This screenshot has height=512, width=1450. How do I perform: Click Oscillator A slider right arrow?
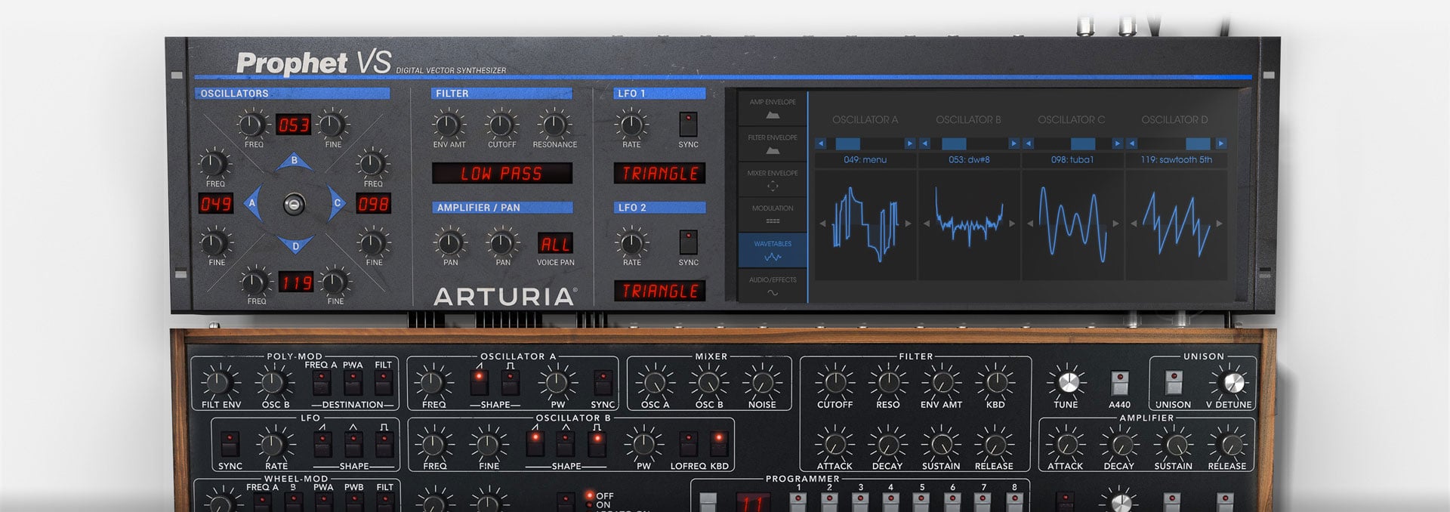[x=910, y=143]
